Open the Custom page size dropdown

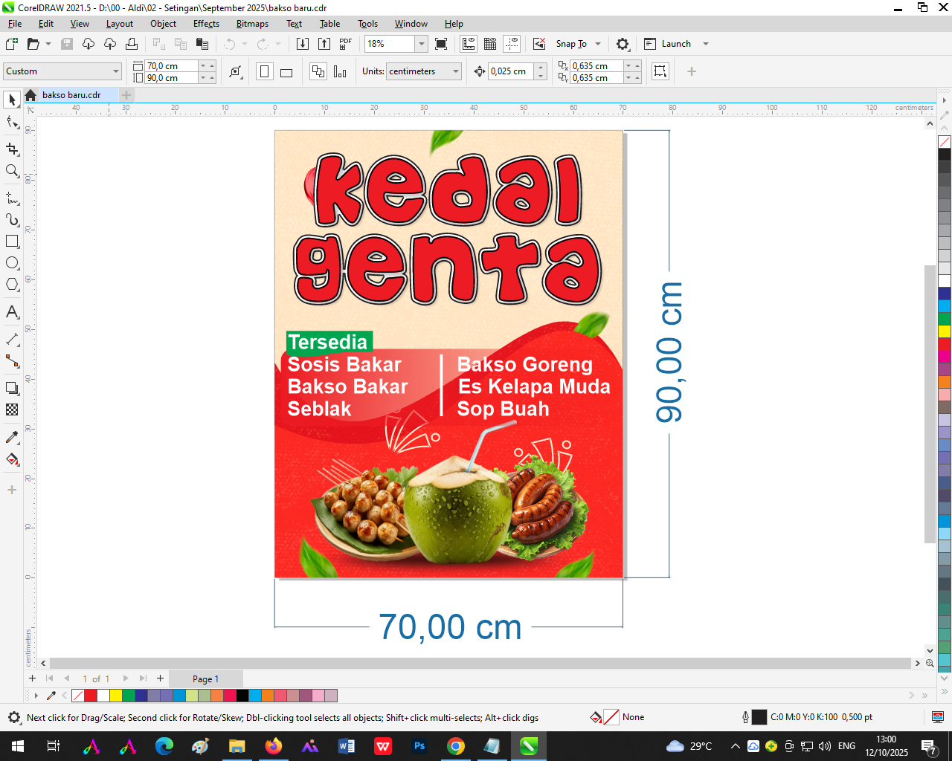(x=116, y=71)
